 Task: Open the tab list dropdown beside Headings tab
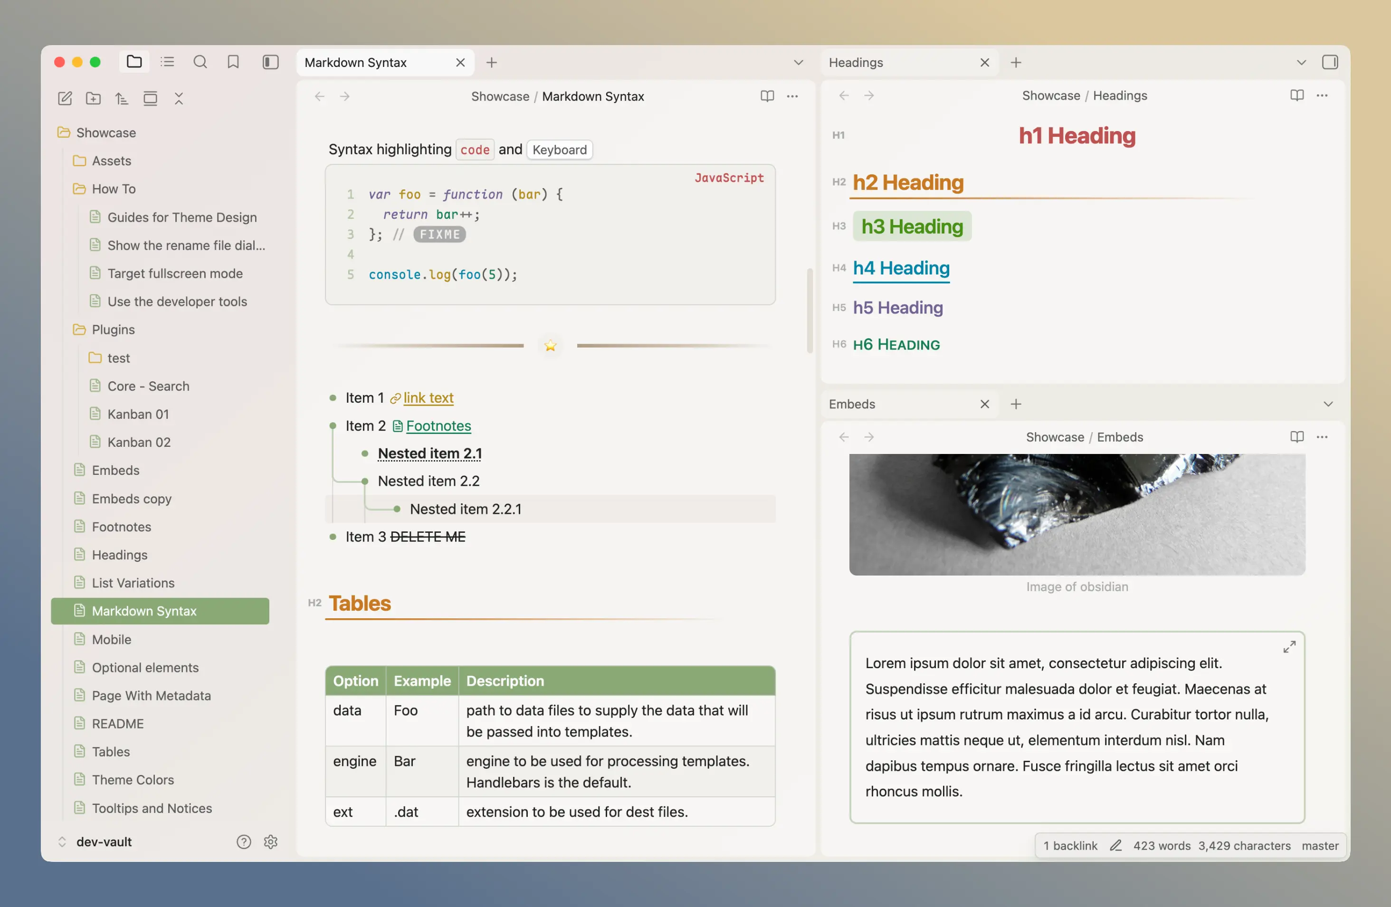click(1301, 63)
